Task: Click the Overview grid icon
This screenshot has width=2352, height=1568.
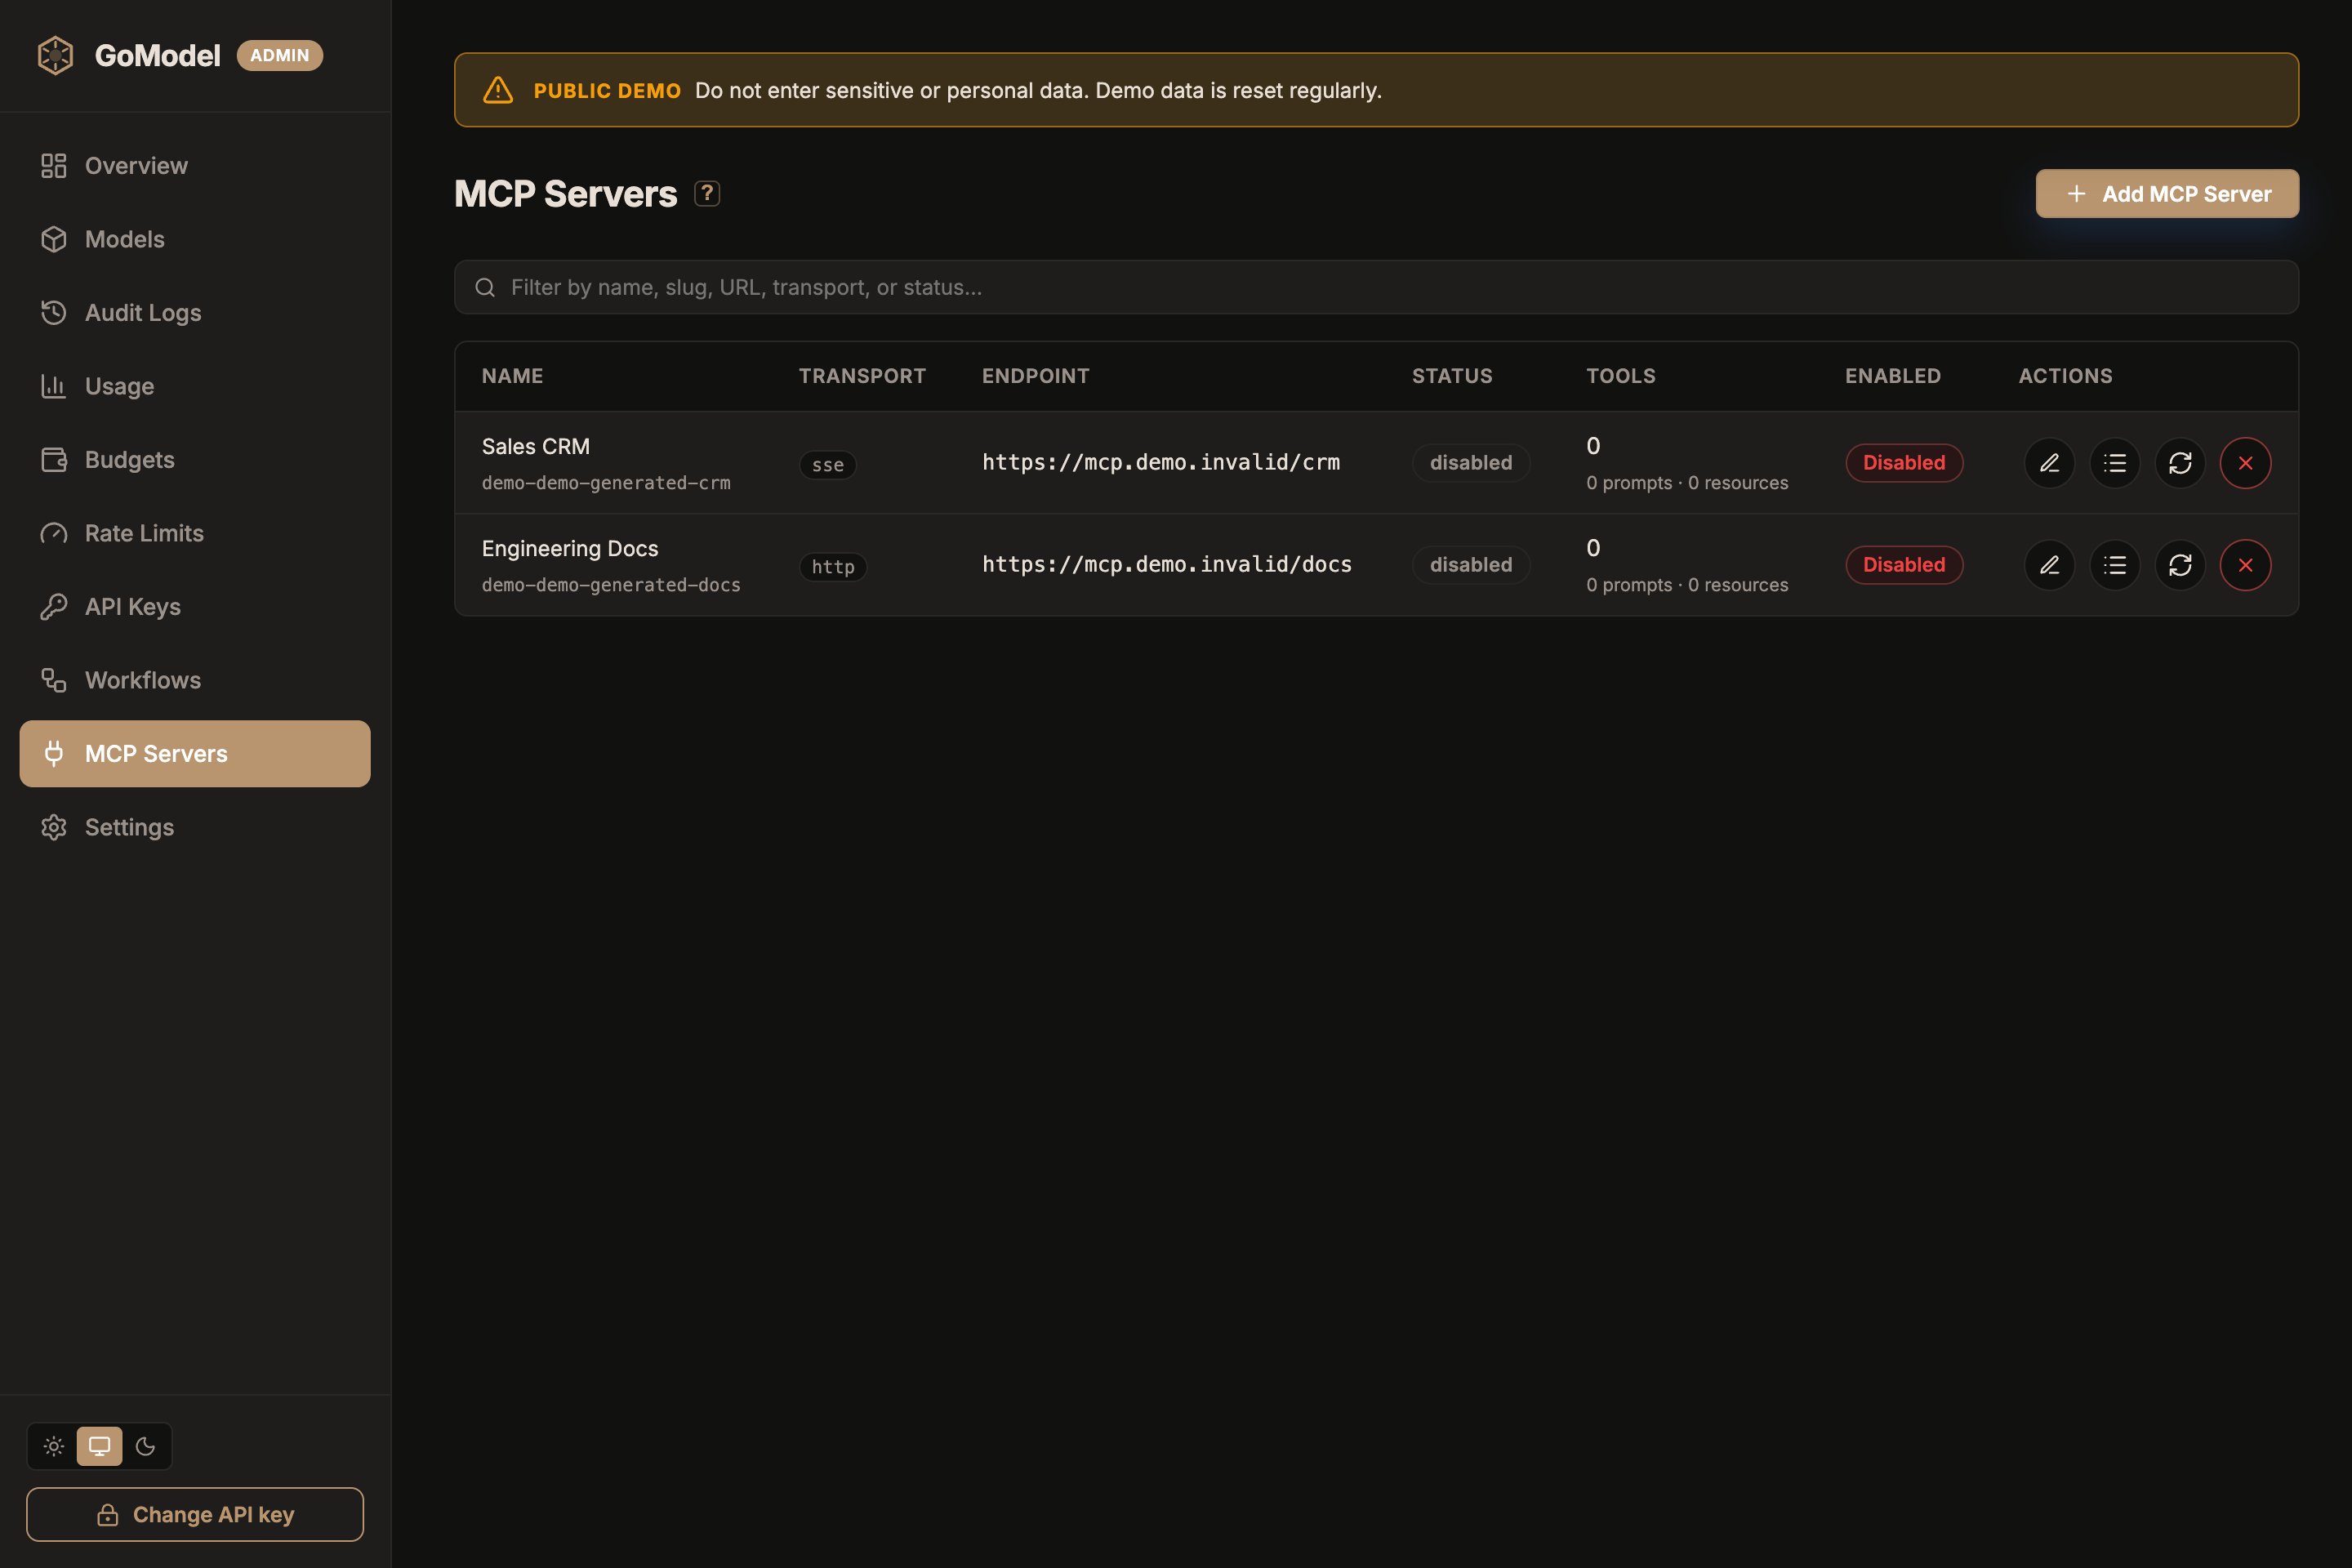Action: pos(54,166)
